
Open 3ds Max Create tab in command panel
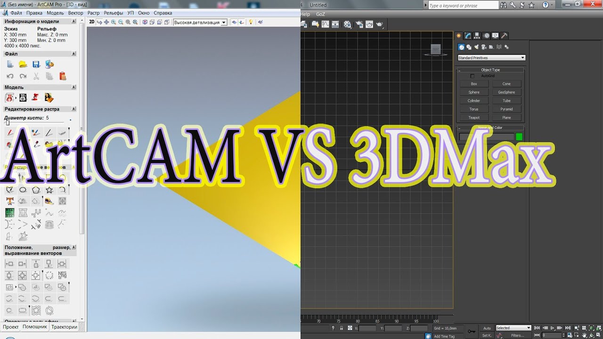coord(459,36)
